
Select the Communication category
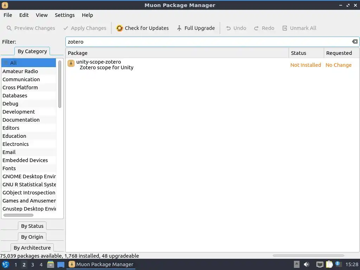(29, 79)
